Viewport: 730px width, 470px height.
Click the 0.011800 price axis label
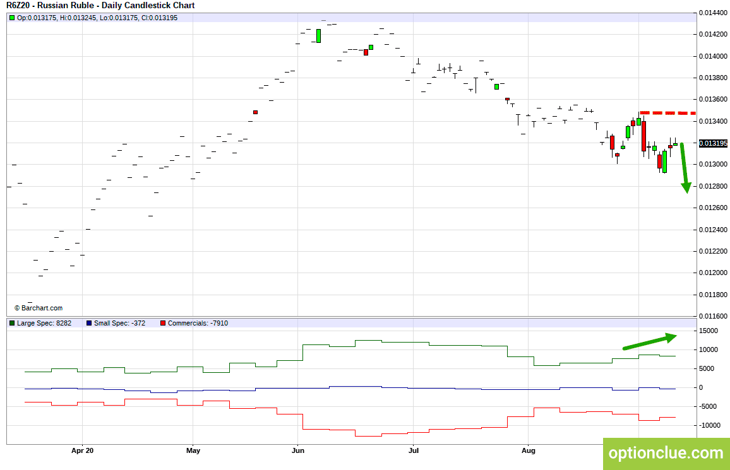pyautogui.click(x=713, y=295)
